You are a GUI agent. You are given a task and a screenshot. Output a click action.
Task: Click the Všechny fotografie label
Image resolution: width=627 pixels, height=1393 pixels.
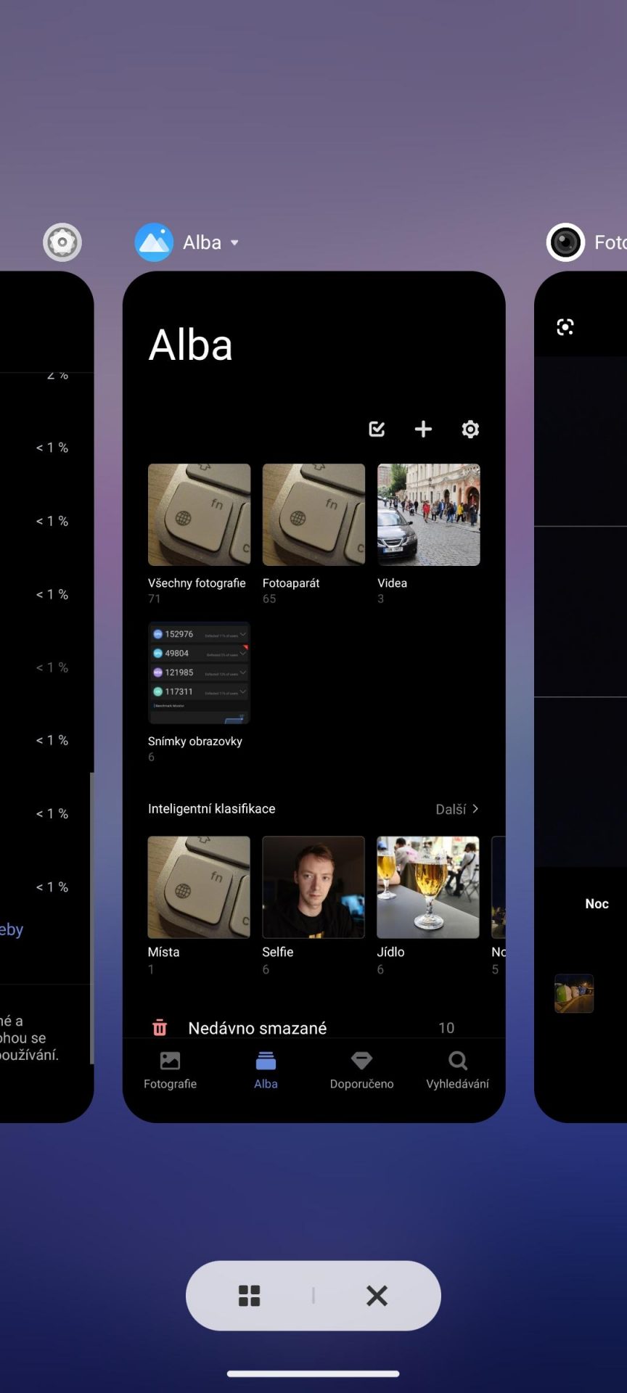[x=197, y=583]
